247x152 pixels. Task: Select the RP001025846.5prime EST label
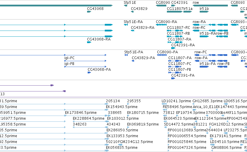pyautogui.click(x=187, y=142)
